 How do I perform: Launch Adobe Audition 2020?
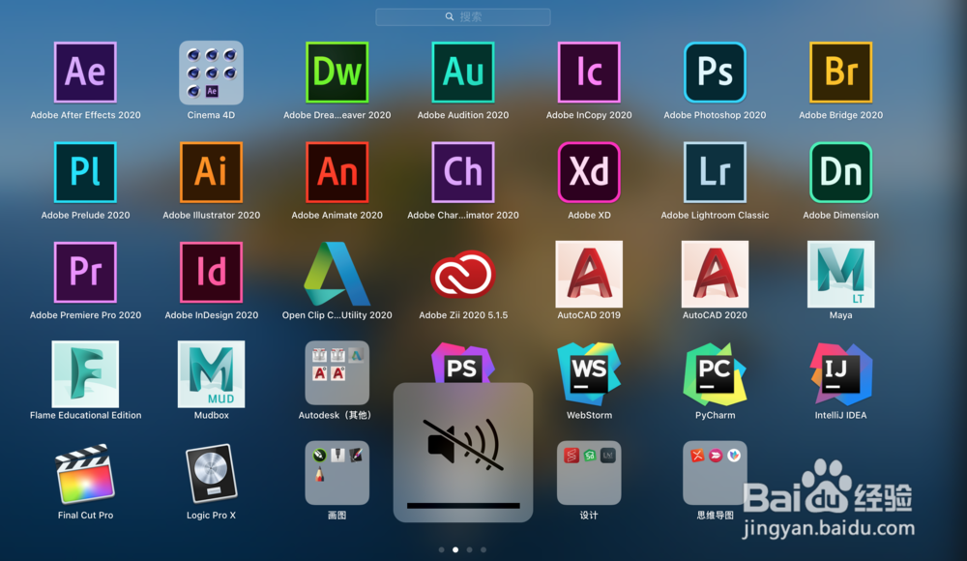click(x=463, y=73)
